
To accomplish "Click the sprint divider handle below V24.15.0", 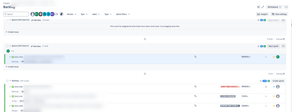I will coord(145,39).
